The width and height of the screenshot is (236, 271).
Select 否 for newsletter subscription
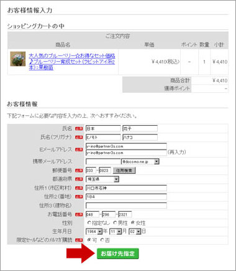[102, 240]
